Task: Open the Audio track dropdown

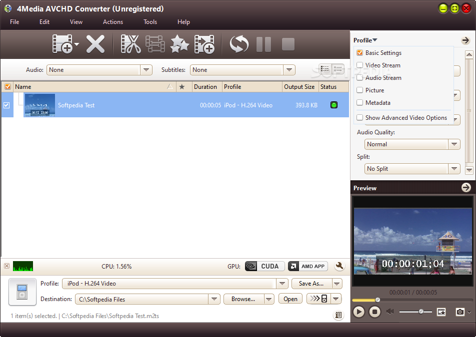Action: [x=146, y=70]
